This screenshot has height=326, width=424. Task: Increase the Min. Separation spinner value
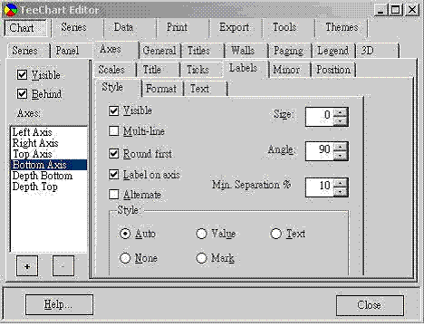341,184
